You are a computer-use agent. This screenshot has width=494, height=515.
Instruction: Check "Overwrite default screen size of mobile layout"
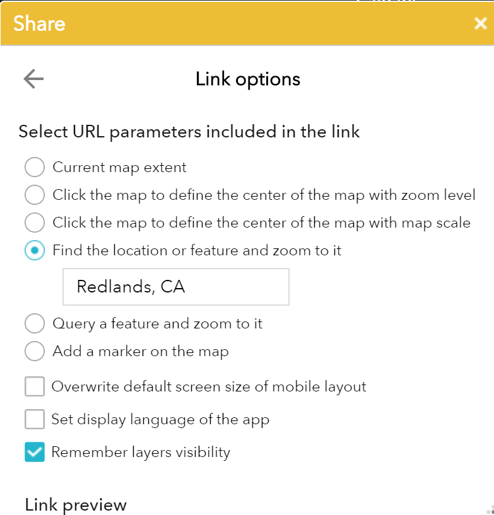pyautogui.click(x=35, y=386)
